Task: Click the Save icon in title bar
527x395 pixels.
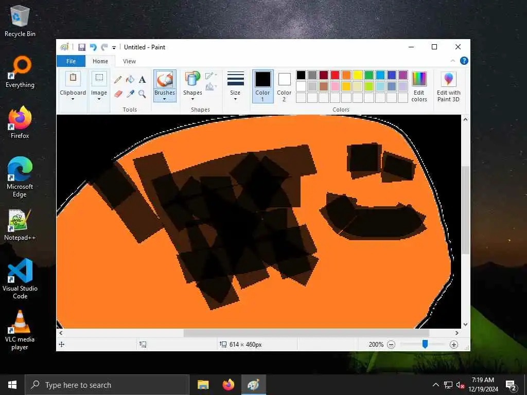Action: pos(82,47)
